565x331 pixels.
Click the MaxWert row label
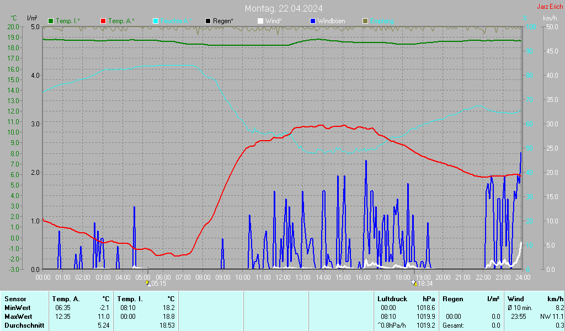click(x=18, y=316)
